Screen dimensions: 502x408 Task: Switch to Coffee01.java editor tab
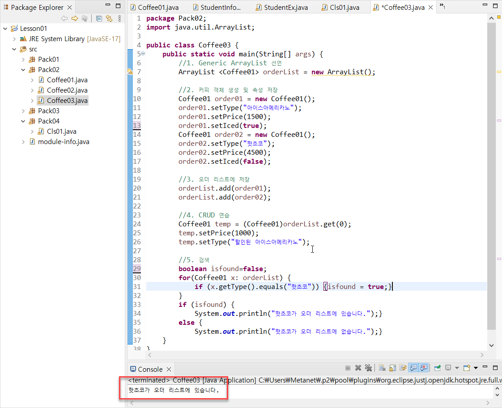(x=155, y=7)
